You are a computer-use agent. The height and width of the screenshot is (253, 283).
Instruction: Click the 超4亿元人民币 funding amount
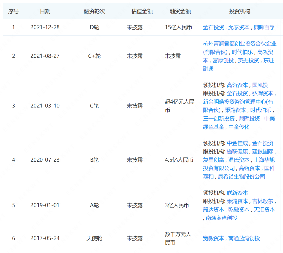179,106
